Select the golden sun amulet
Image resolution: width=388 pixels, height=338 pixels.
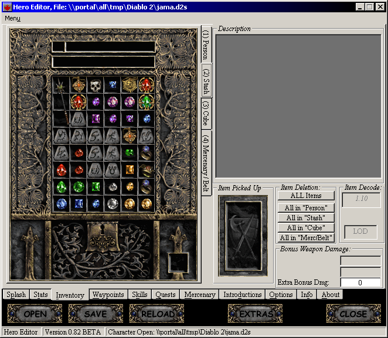pos(130,85)
